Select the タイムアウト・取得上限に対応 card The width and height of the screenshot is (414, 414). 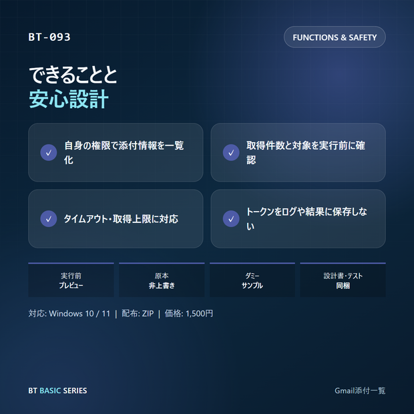pyautogui.click(x=116, y=218)
